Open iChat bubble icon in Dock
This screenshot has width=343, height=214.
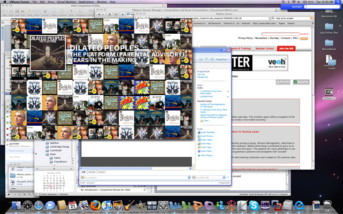click(50, 205)
